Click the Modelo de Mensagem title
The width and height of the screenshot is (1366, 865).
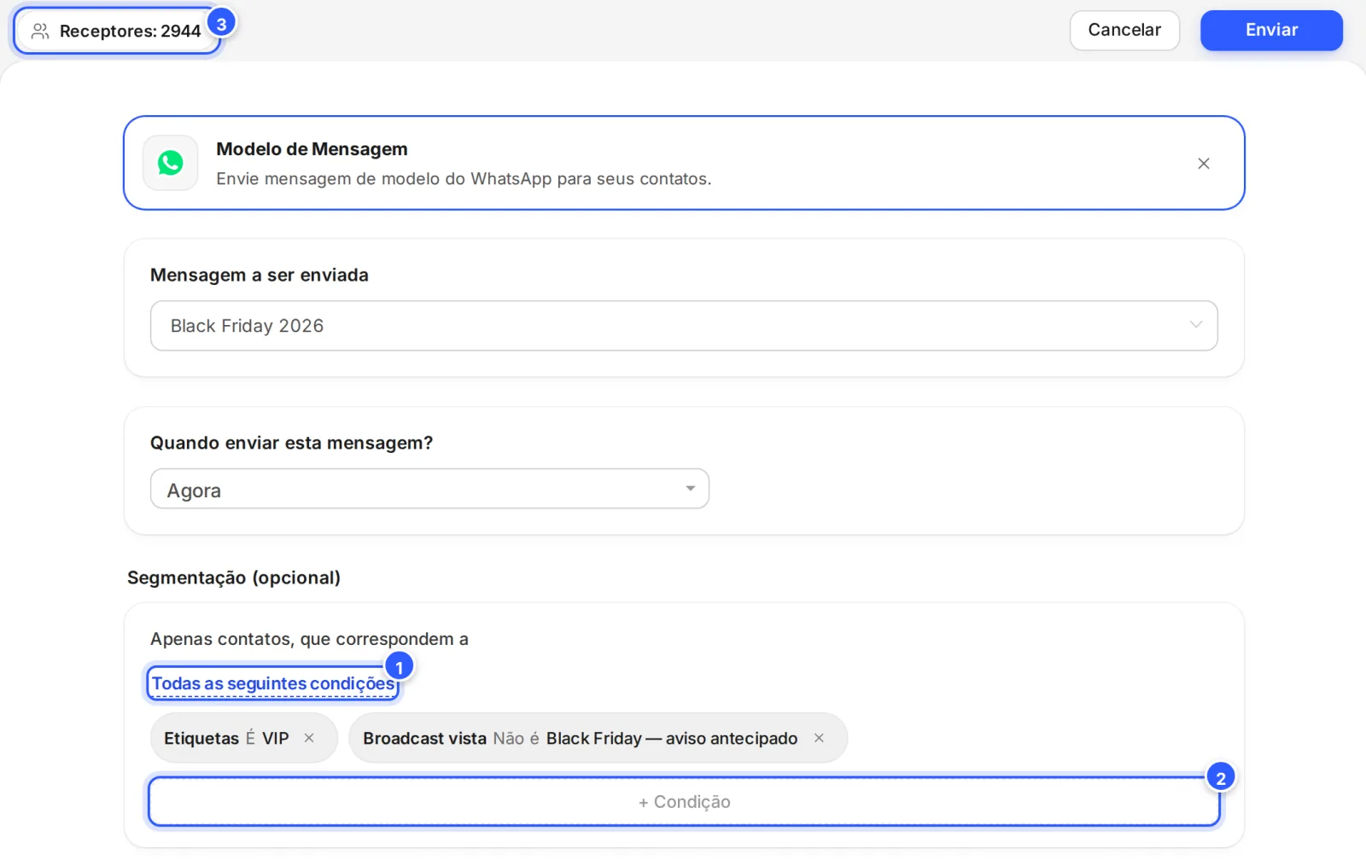(x=312, y=148)
